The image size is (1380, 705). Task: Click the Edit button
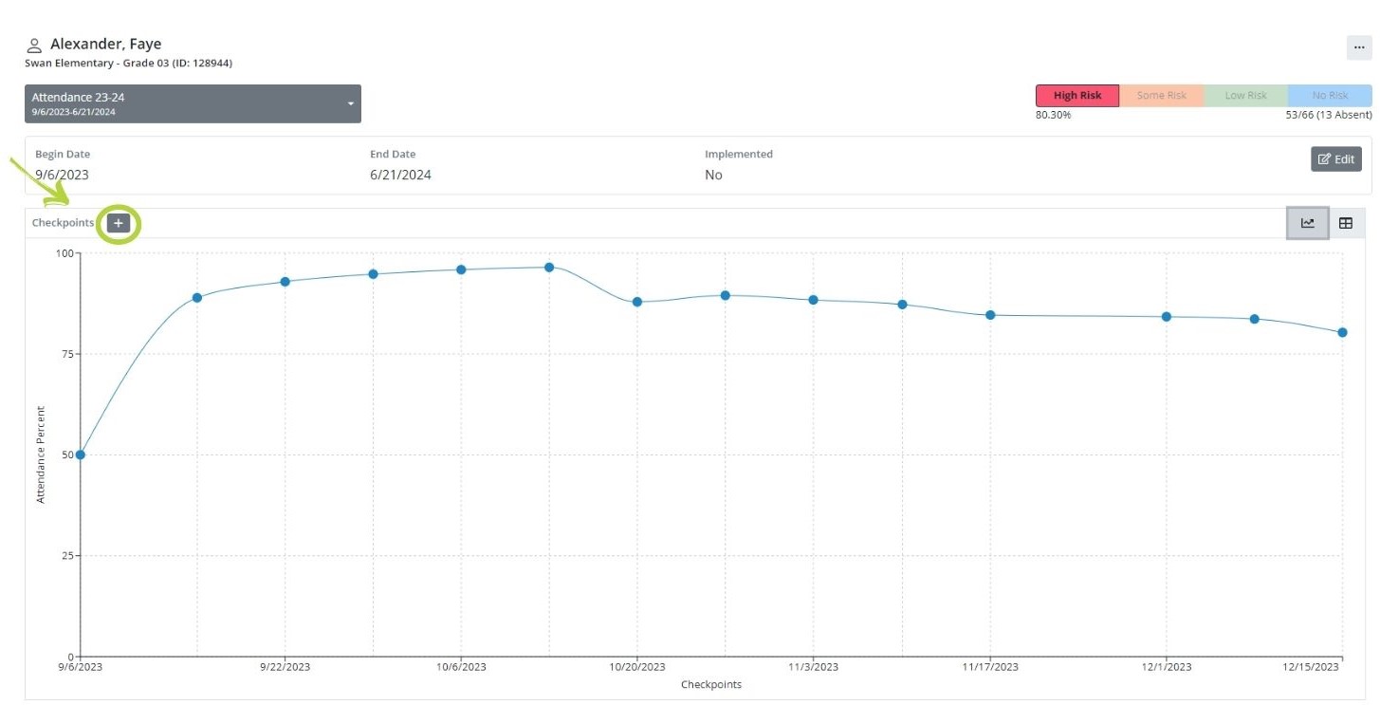tap(1336, 159)
